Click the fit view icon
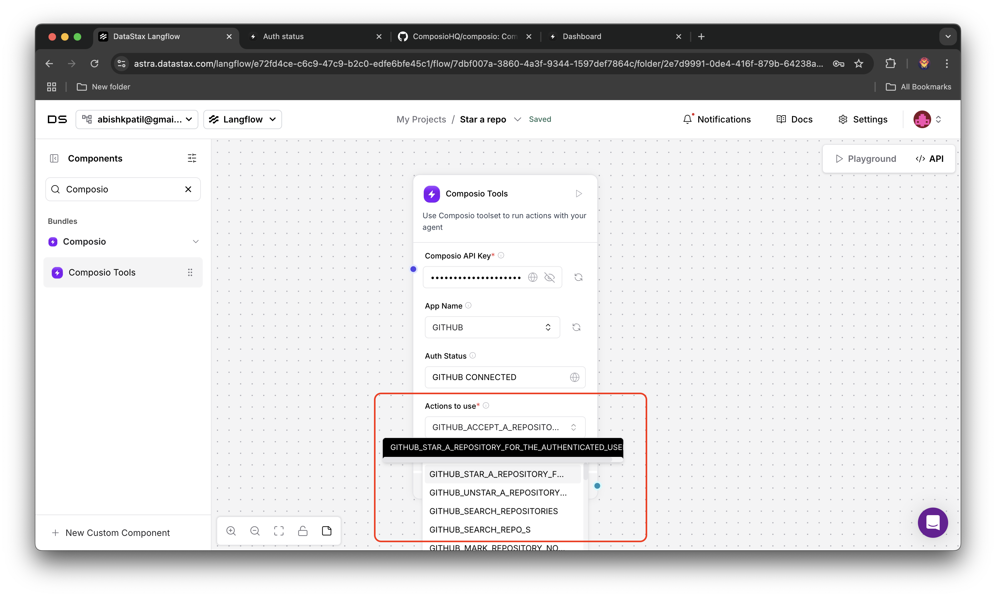 point(279,531)
